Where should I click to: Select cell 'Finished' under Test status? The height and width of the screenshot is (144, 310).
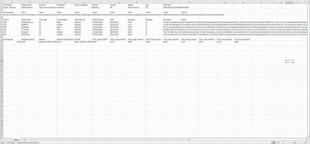coord(65,7)
